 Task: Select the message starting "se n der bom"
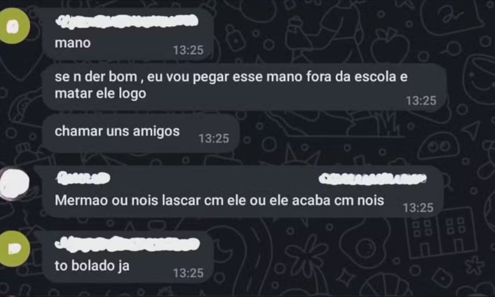pos(244,87)
